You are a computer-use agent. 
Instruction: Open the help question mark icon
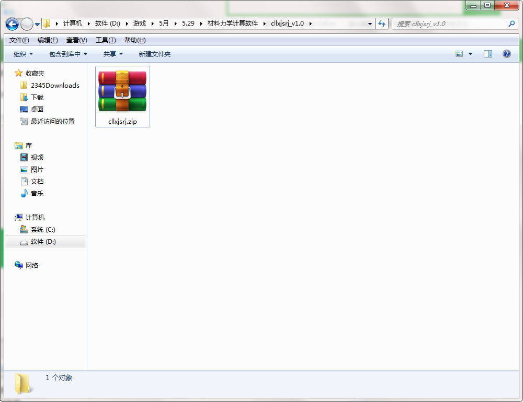506,54
